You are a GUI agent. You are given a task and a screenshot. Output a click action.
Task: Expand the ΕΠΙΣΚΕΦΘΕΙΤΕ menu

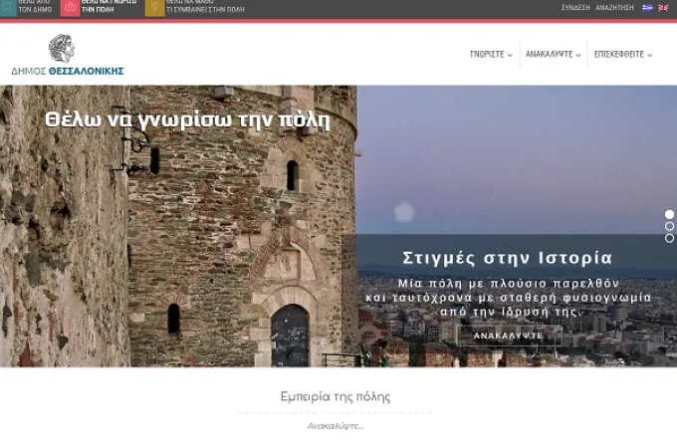click(623, 55)
